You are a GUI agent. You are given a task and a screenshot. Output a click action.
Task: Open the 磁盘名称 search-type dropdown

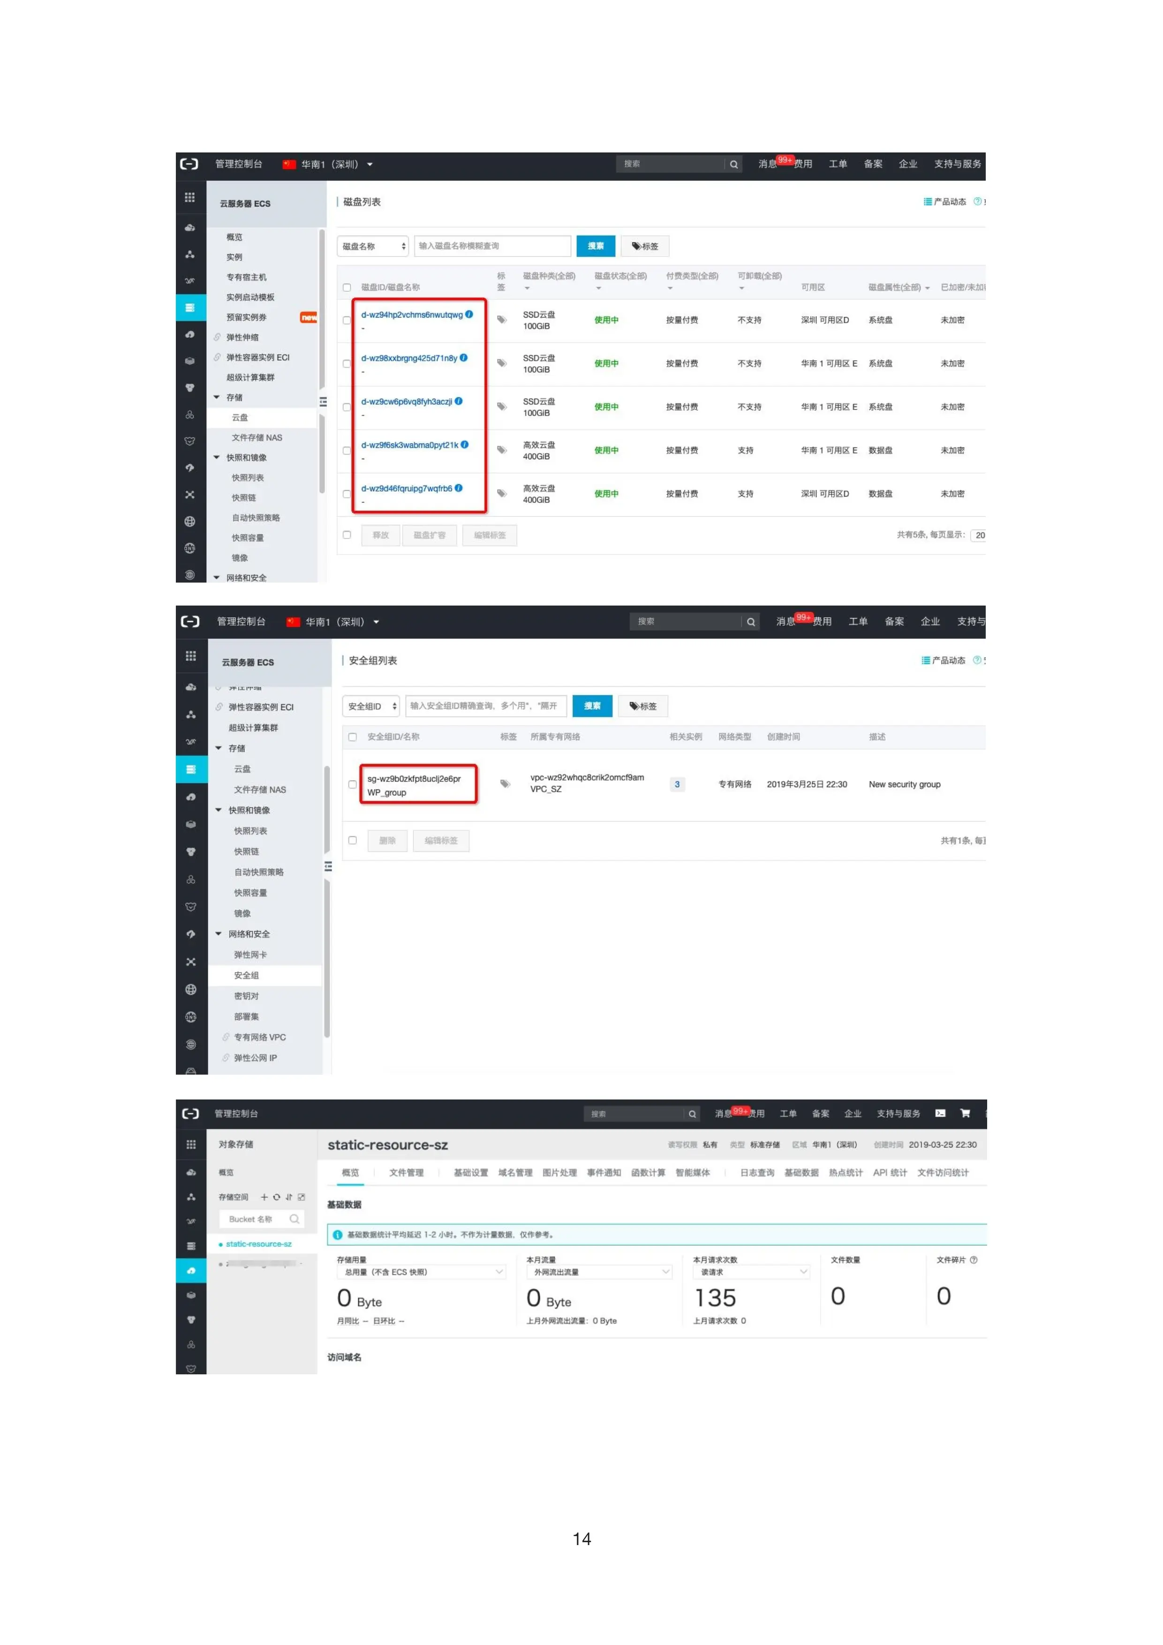point(372,246)
